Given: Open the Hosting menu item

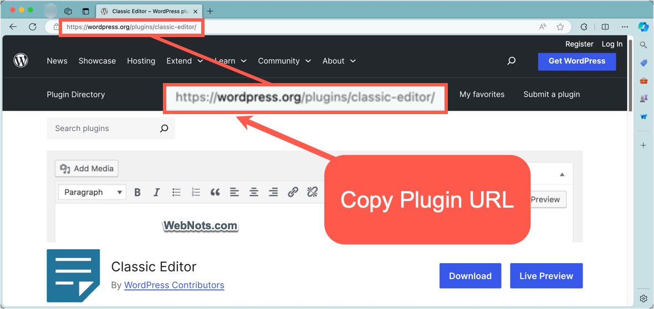Looking at the screenshot, I should coord(141,61).
